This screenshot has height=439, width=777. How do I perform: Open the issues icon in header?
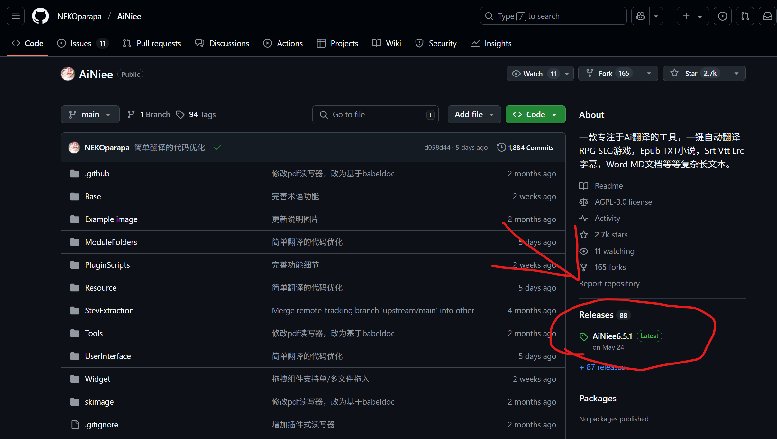click(x=722, y=16)
